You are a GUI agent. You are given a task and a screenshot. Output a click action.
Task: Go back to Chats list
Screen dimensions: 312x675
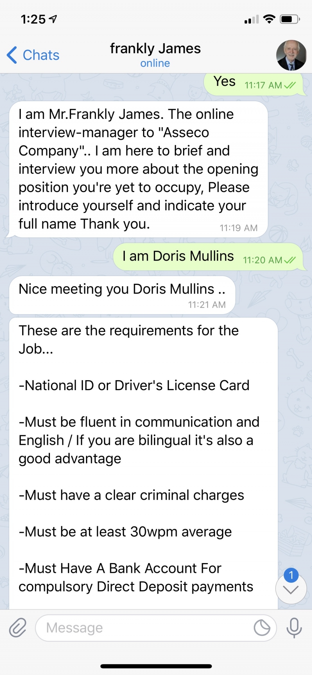(x=33, y=55)
